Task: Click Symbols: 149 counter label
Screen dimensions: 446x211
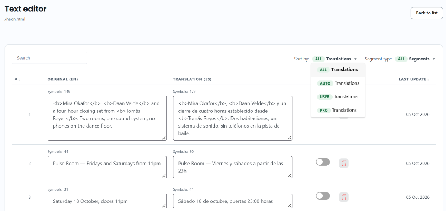Action: click(59, 92)
